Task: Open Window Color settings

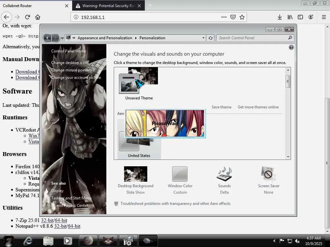Action: (180, 180)
